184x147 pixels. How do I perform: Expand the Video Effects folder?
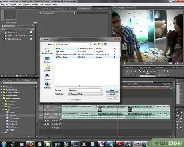(2, 95)
